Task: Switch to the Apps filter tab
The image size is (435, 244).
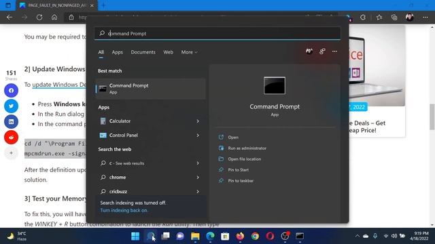Action: [118, 52]
